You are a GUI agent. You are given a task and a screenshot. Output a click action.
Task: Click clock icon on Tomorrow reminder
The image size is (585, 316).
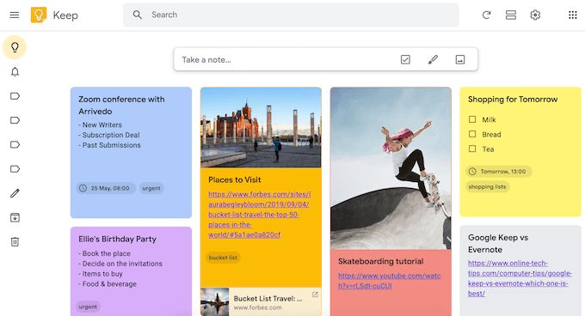pyautogui.click(x=472, y=172)
